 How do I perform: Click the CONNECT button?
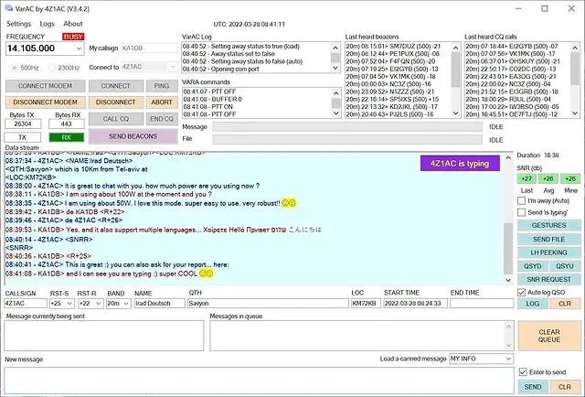116,86
